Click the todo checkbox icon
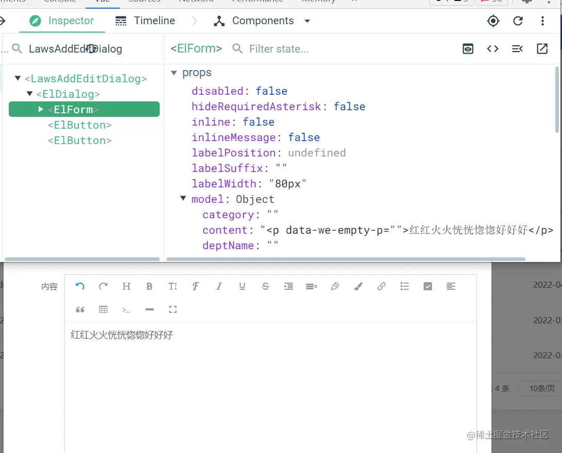This screenshot has width=562, height=453. pyautogui.click(x=428, y=286)
